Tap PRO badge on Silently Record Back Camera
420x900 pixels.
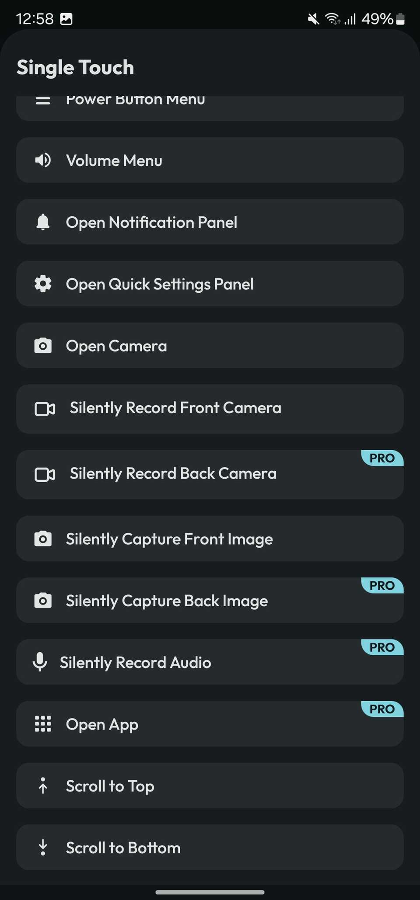coord(382,458)
